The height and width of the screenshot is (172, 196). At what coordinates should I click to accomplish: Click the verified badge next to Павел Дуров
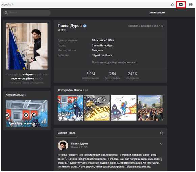coord(85,26)
